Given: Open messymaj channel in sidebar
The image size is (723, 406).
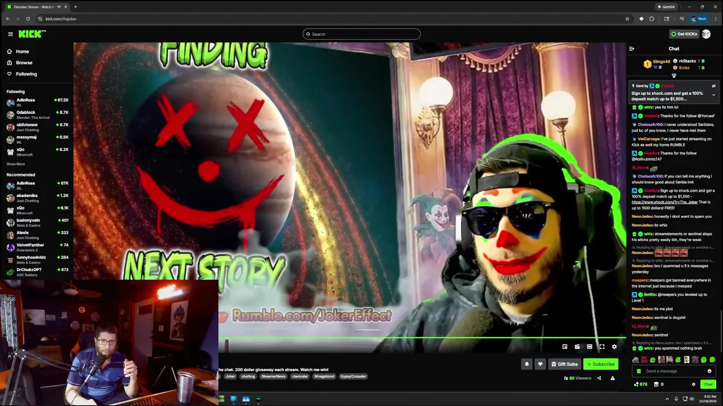Looking at the screenshot, I should click(x=37, y=139).
